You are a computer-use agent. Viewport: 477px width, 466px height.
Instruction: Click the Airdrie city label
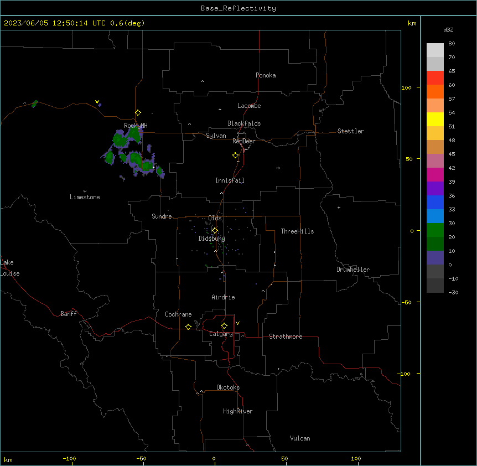coord(224,297)
